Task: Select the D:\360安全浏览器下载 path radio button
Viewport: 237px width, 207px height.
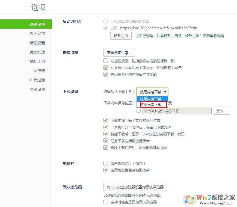Action: click(139, 111)
